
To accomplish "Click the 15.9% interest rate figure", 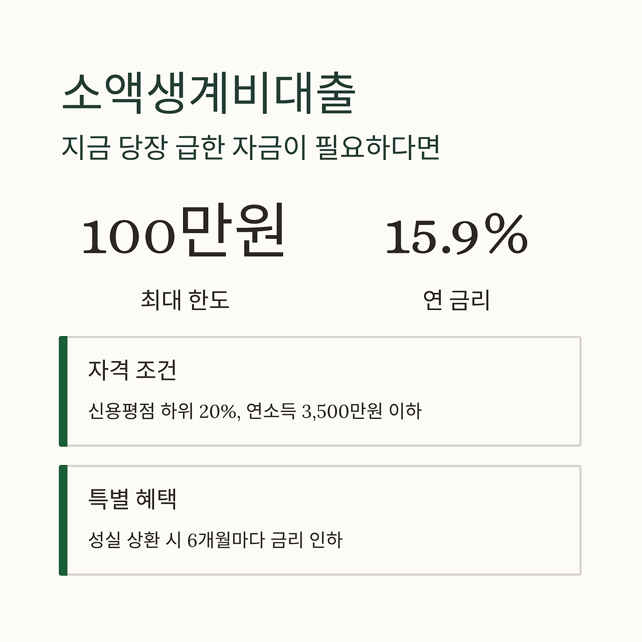I will click(x=457, y=235).
